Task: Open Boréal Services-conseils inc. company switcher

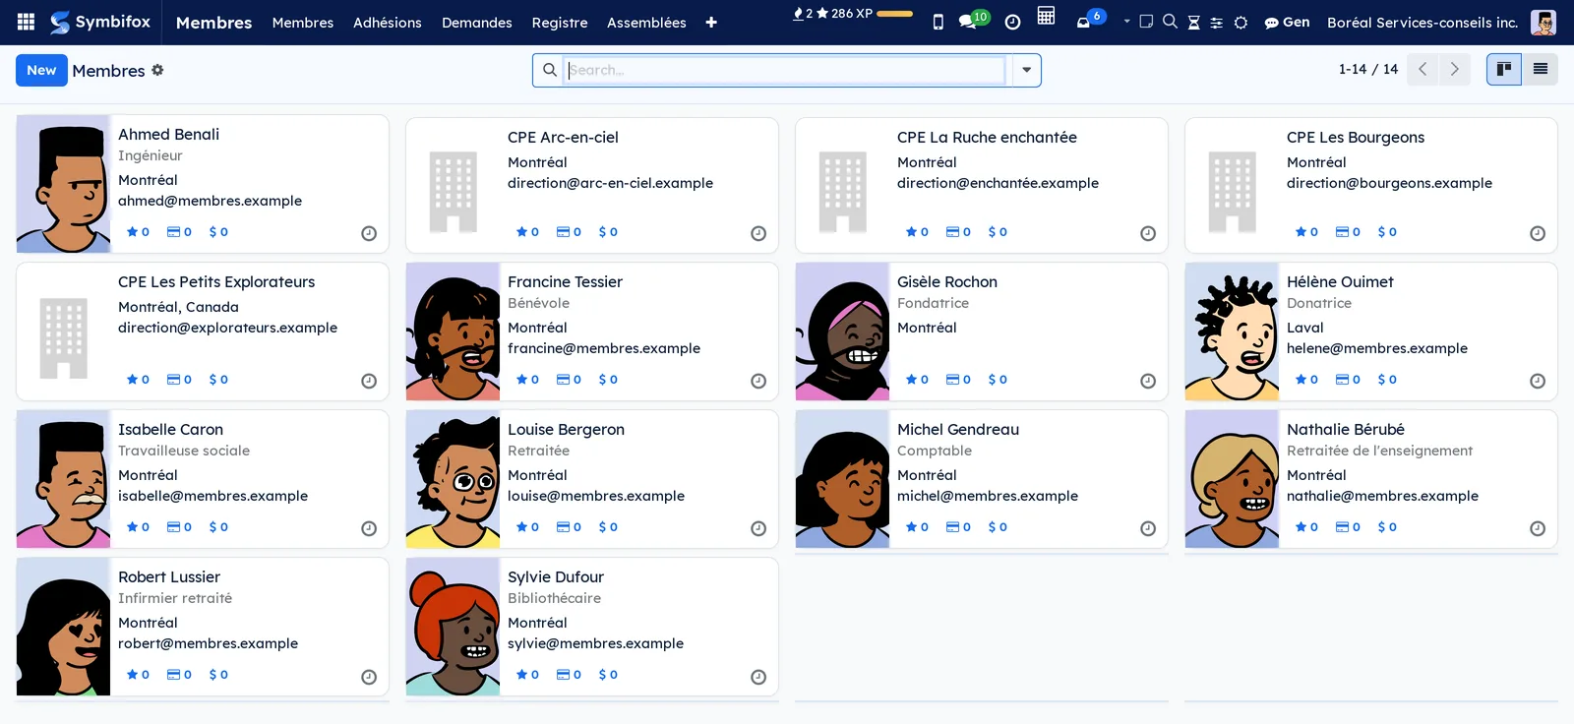Action: 1422,22
